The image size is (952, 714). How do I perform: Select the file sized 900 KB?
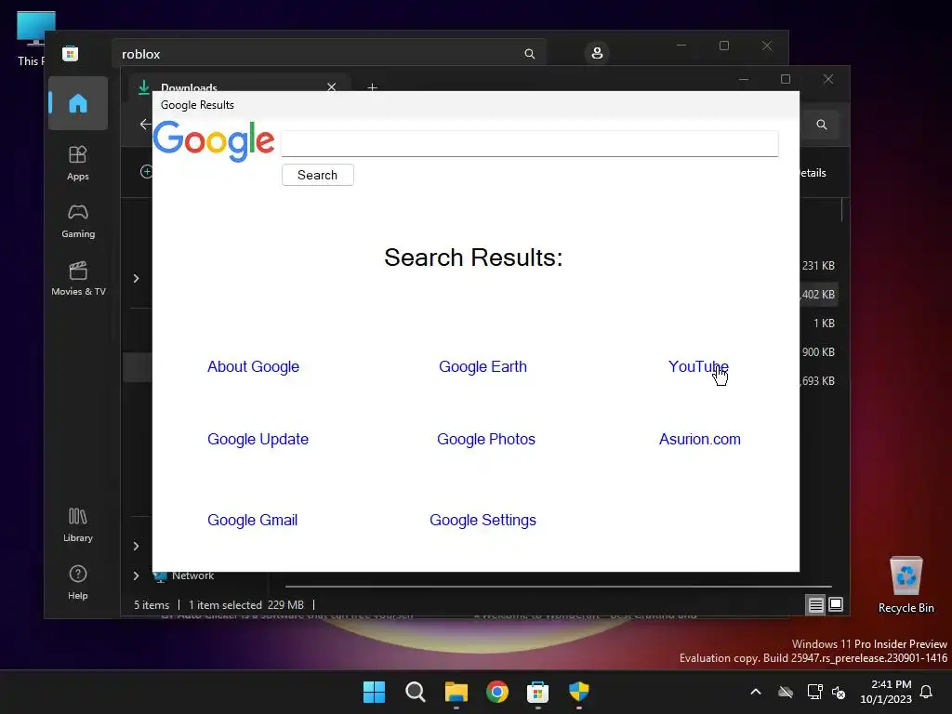coord(818,352)
